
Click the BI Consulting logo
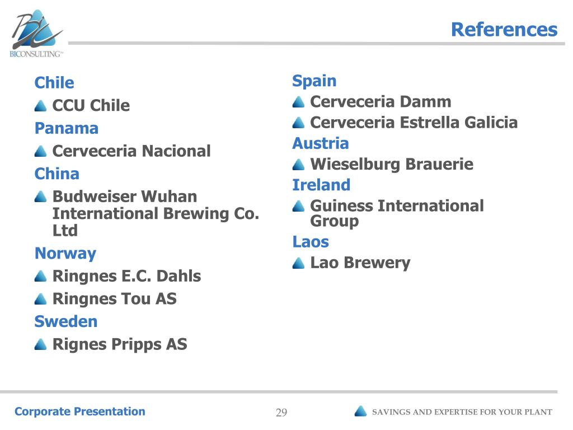[x=36, y=34]
